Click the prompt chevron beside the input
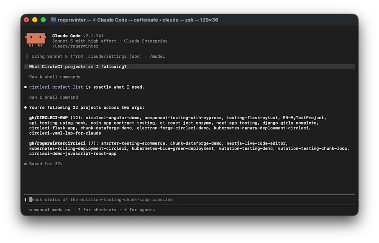Viewport: 379px width, 243px height. pyautogui.click(x=25, y=200)
